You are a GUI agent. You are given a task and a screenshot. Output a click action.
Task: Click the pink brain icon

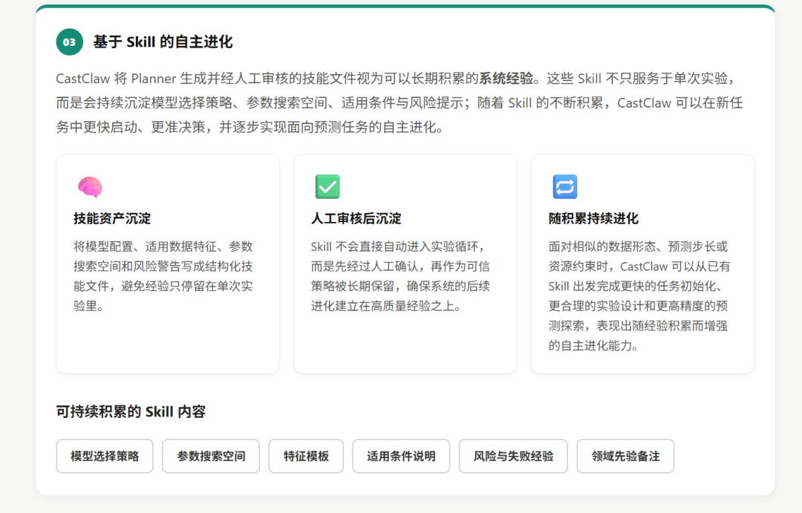click(x=90, y=186)
